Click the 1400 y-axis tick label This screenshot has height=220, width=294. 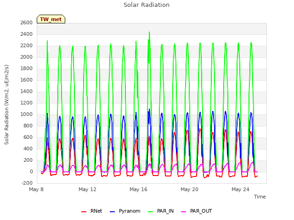pos(27,92)
